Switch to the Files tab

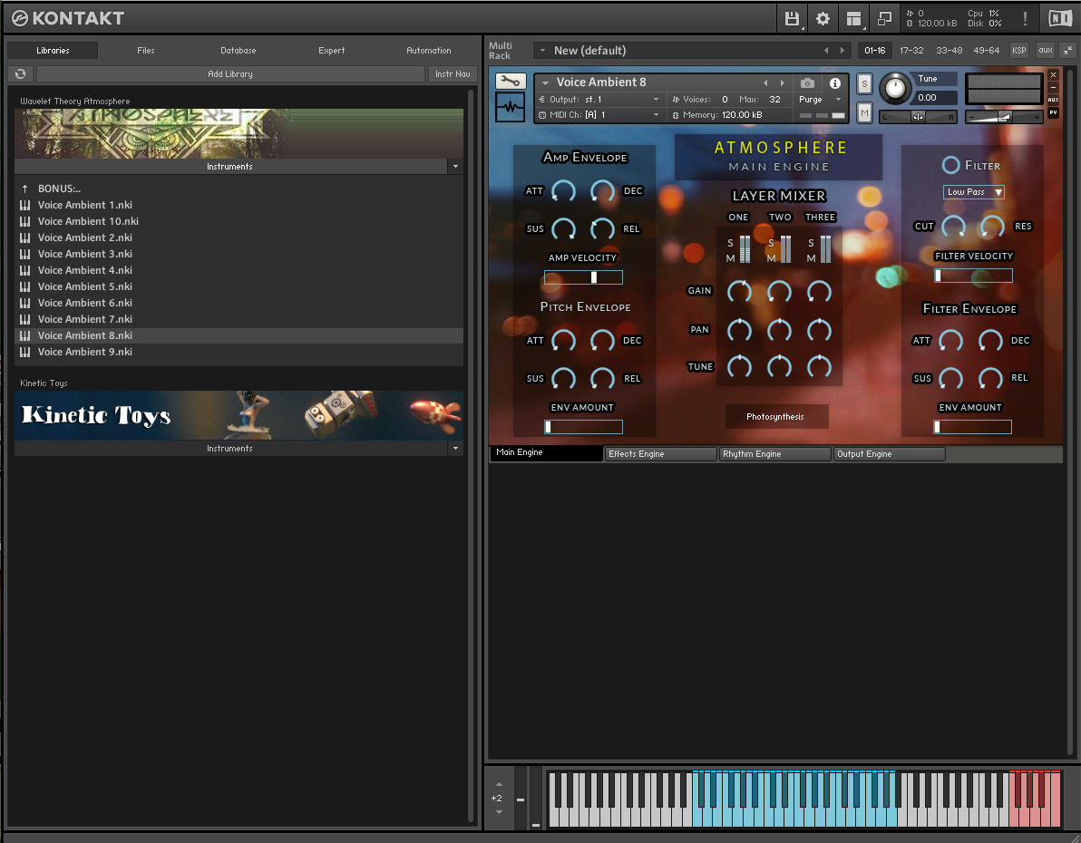pos(145,51)
